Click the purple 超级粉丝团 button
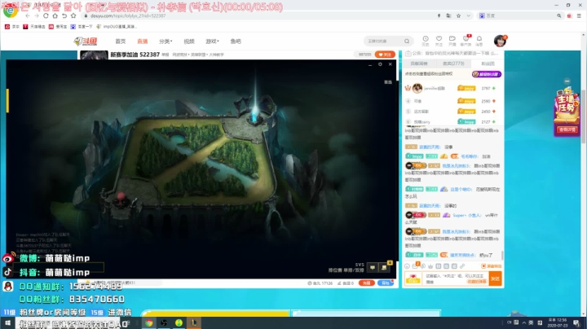 click(x=486, y=74)
